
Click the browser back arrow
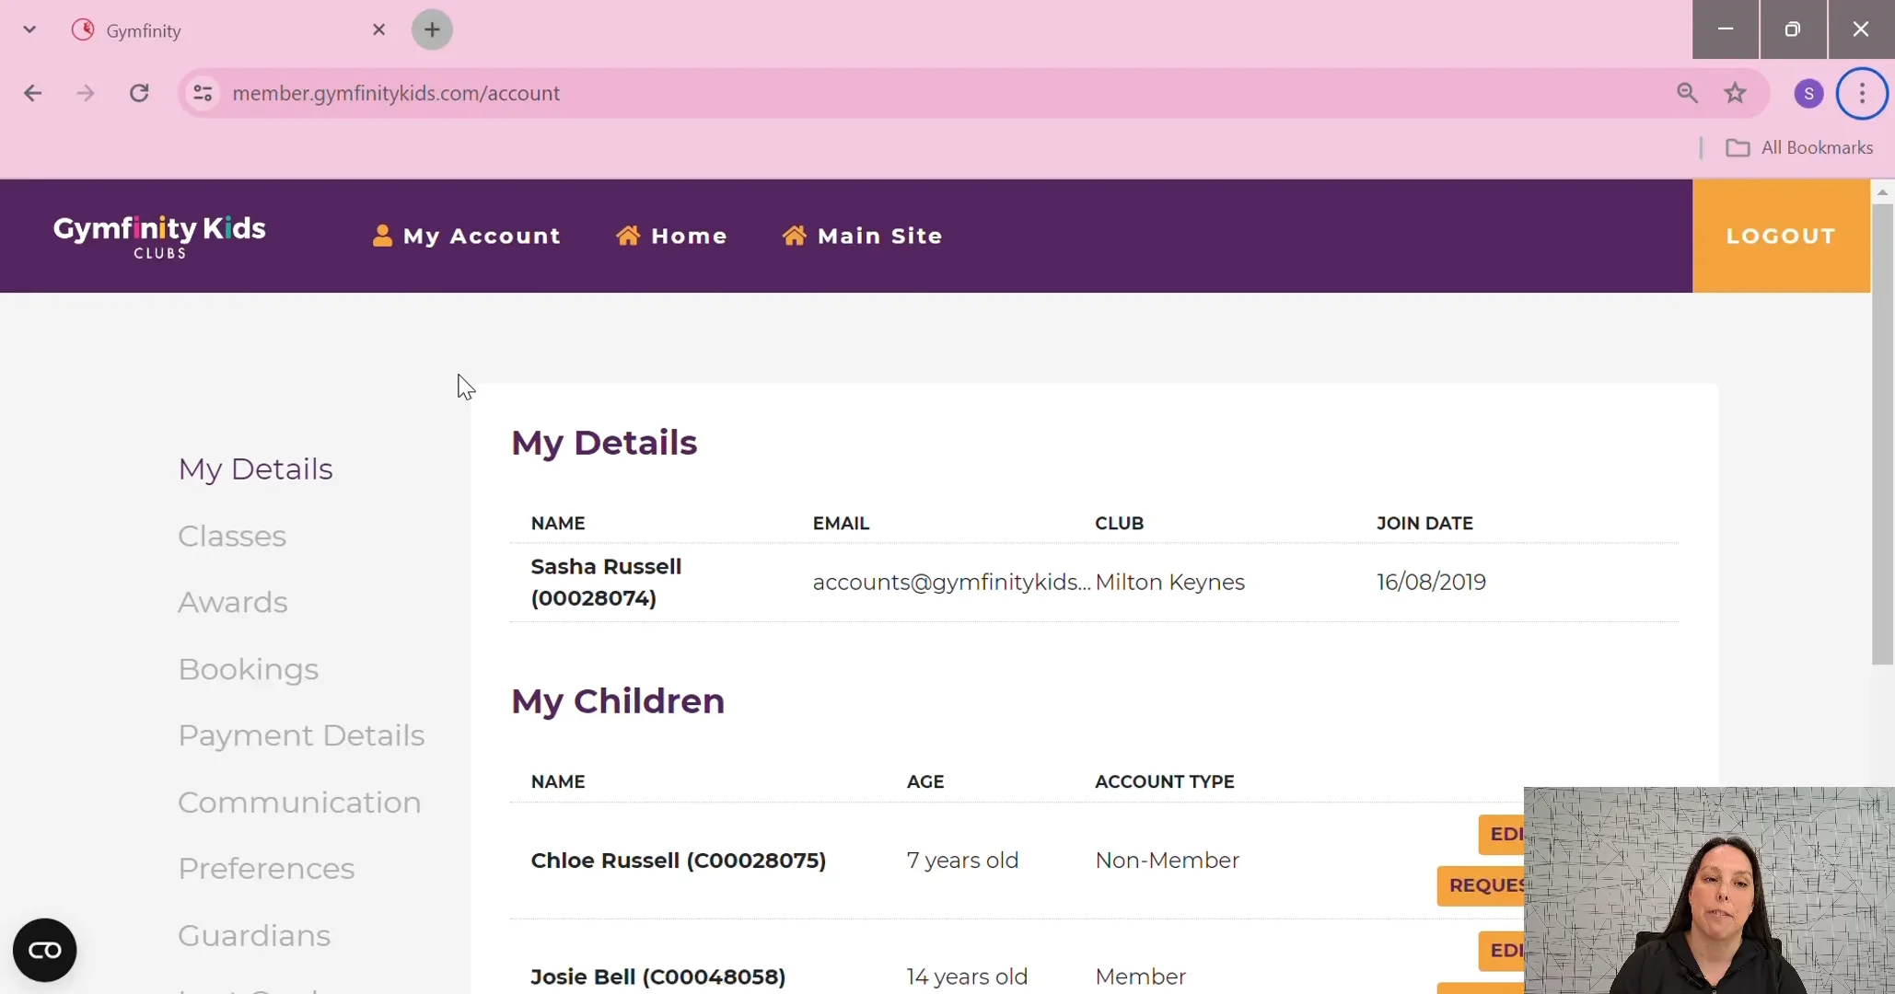(x=32, y=93)
